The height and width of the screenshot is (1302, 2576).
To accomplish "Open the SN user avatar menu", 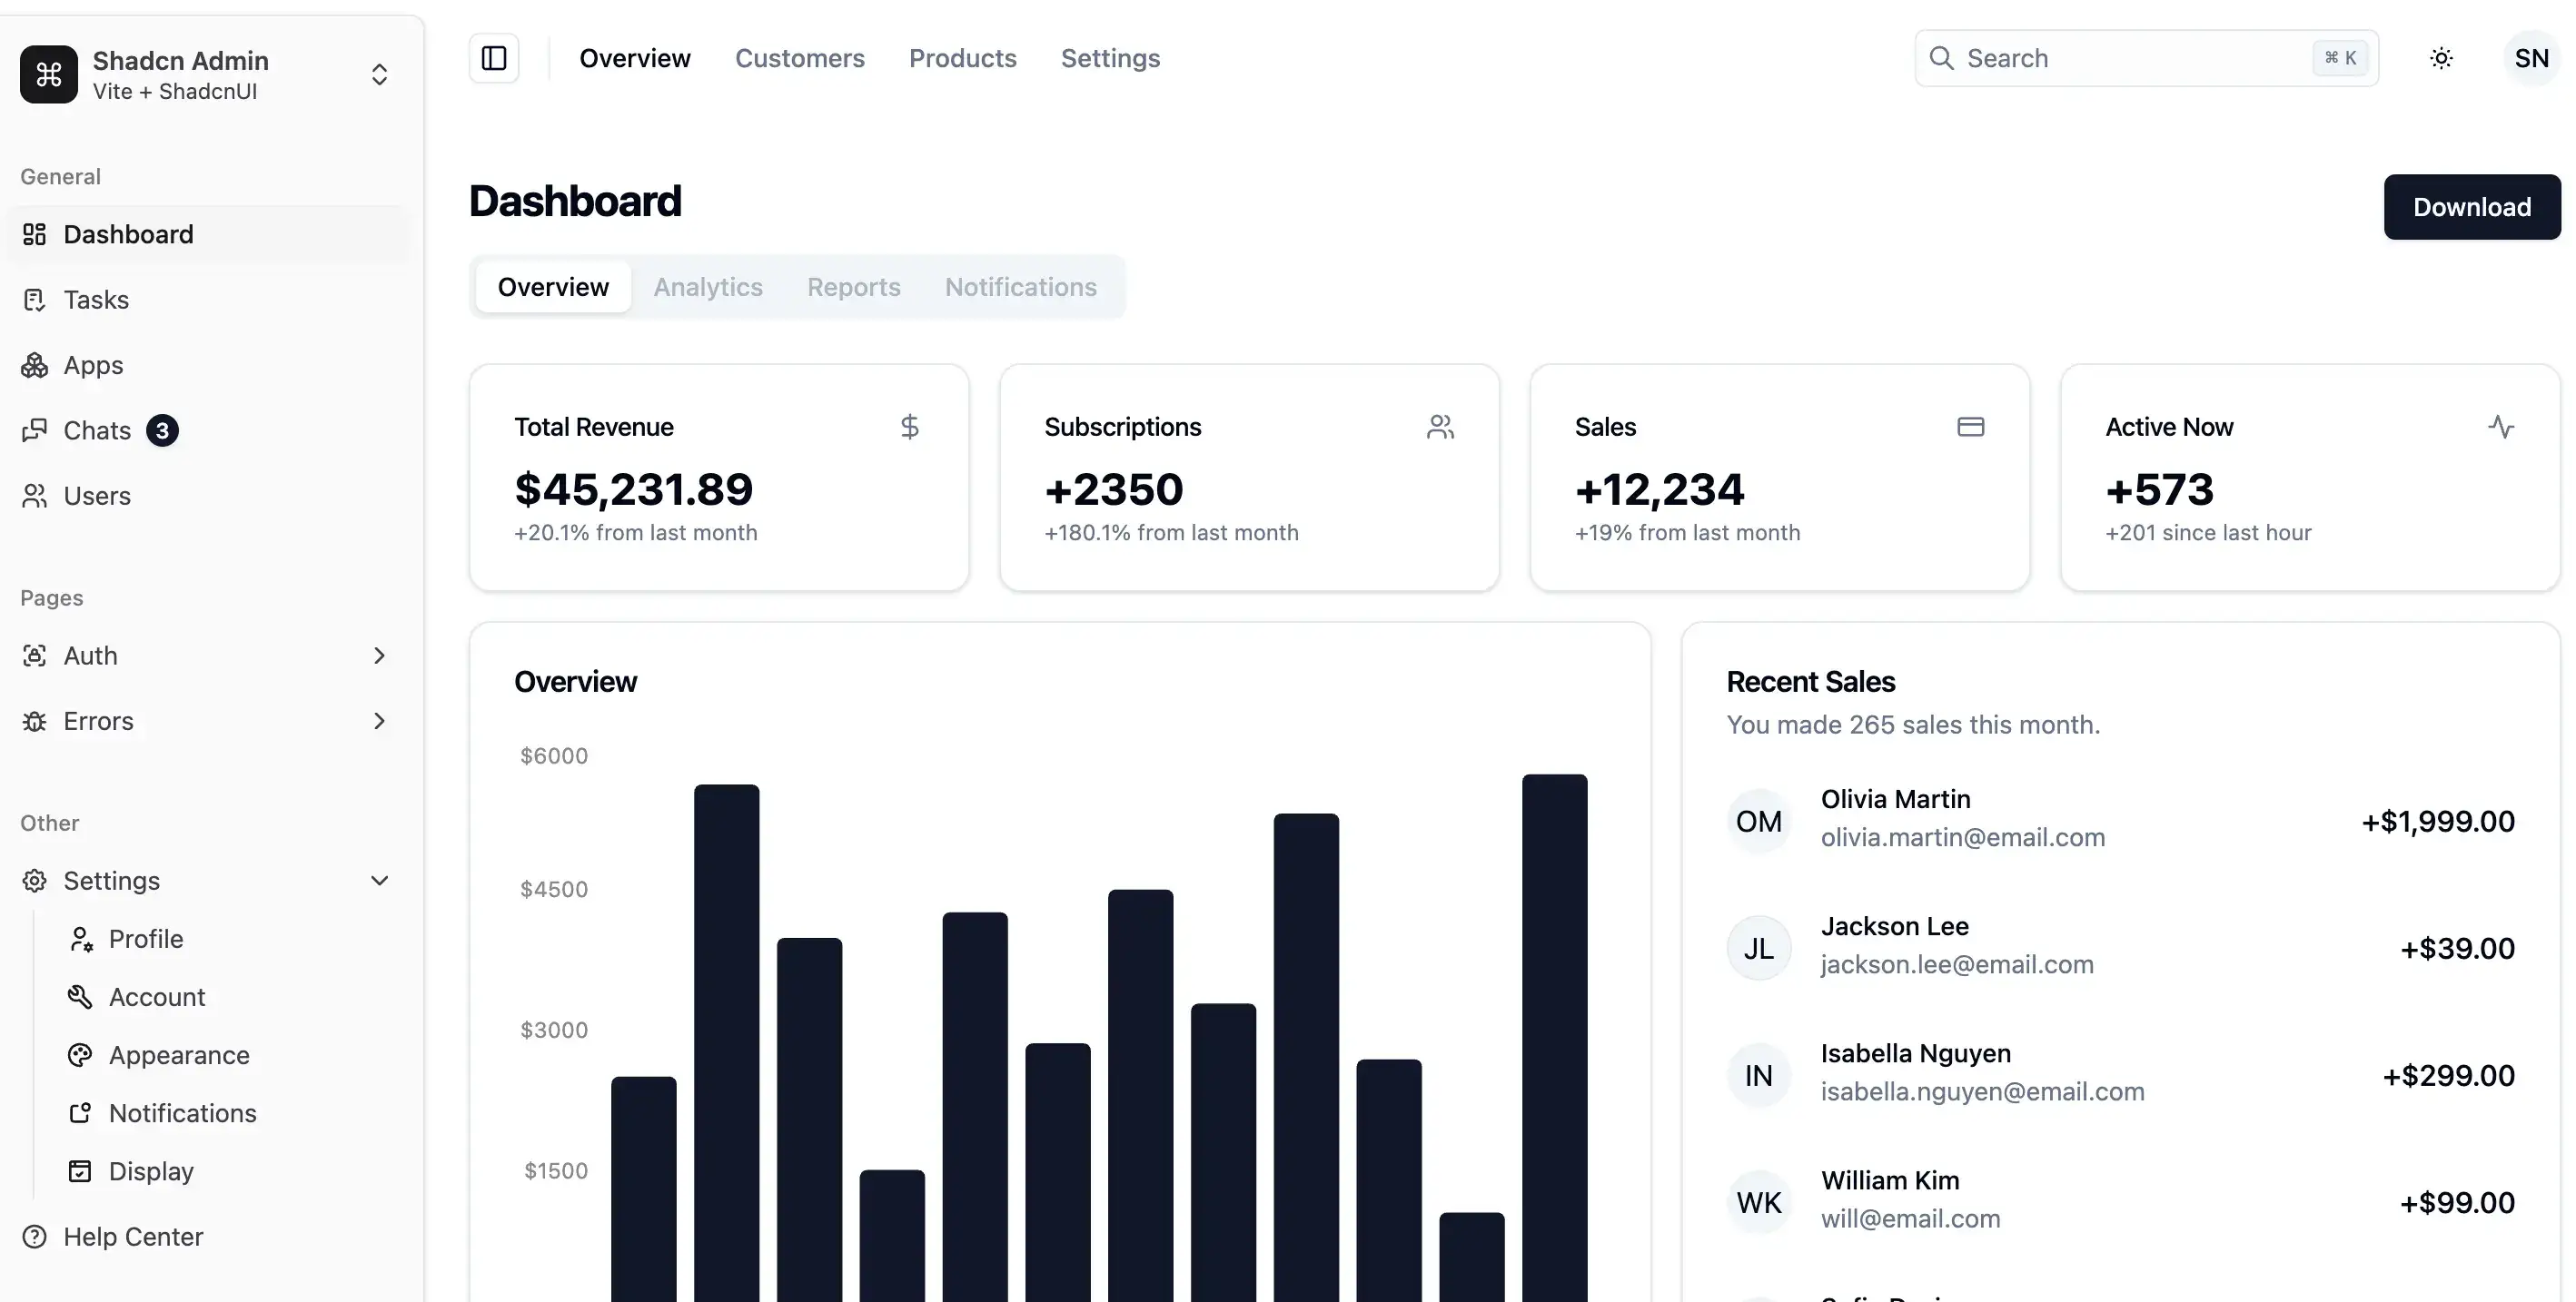I will click(2531, 58).
